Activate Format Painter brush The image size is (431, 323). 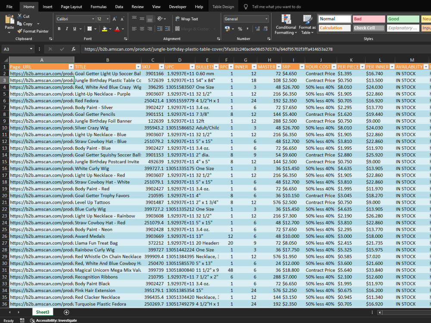pyautogui.click(x=19, y=31)
